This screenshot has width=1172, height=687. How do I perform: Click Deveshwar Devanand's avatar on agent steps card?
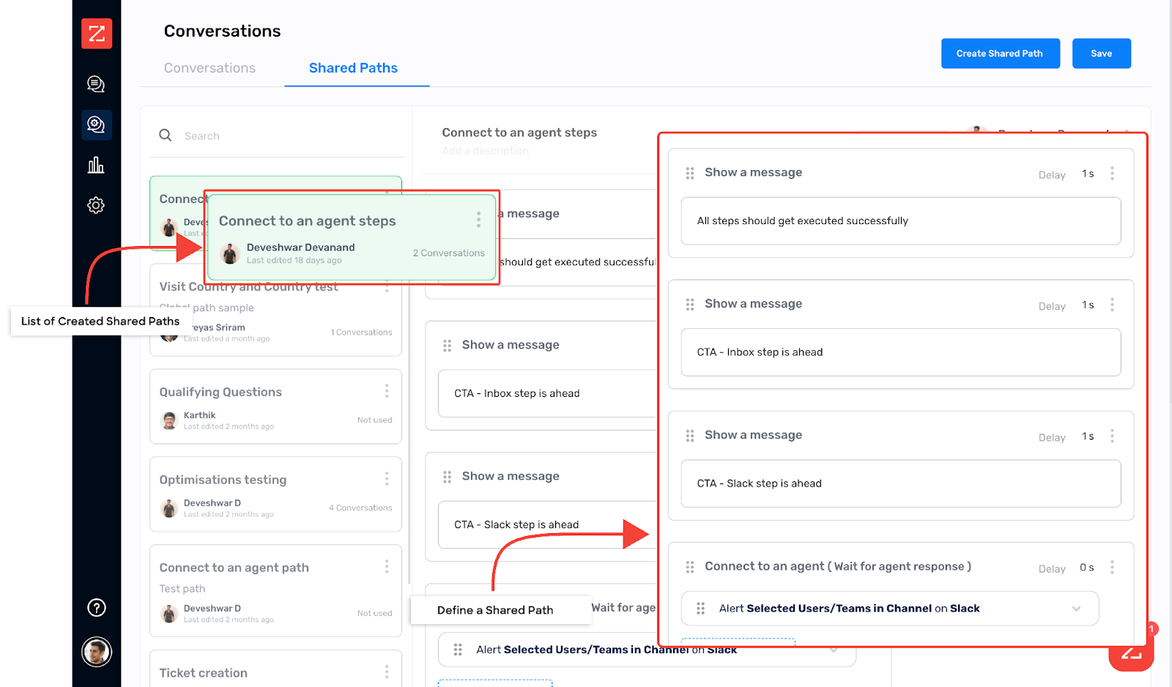coord(229,252)
